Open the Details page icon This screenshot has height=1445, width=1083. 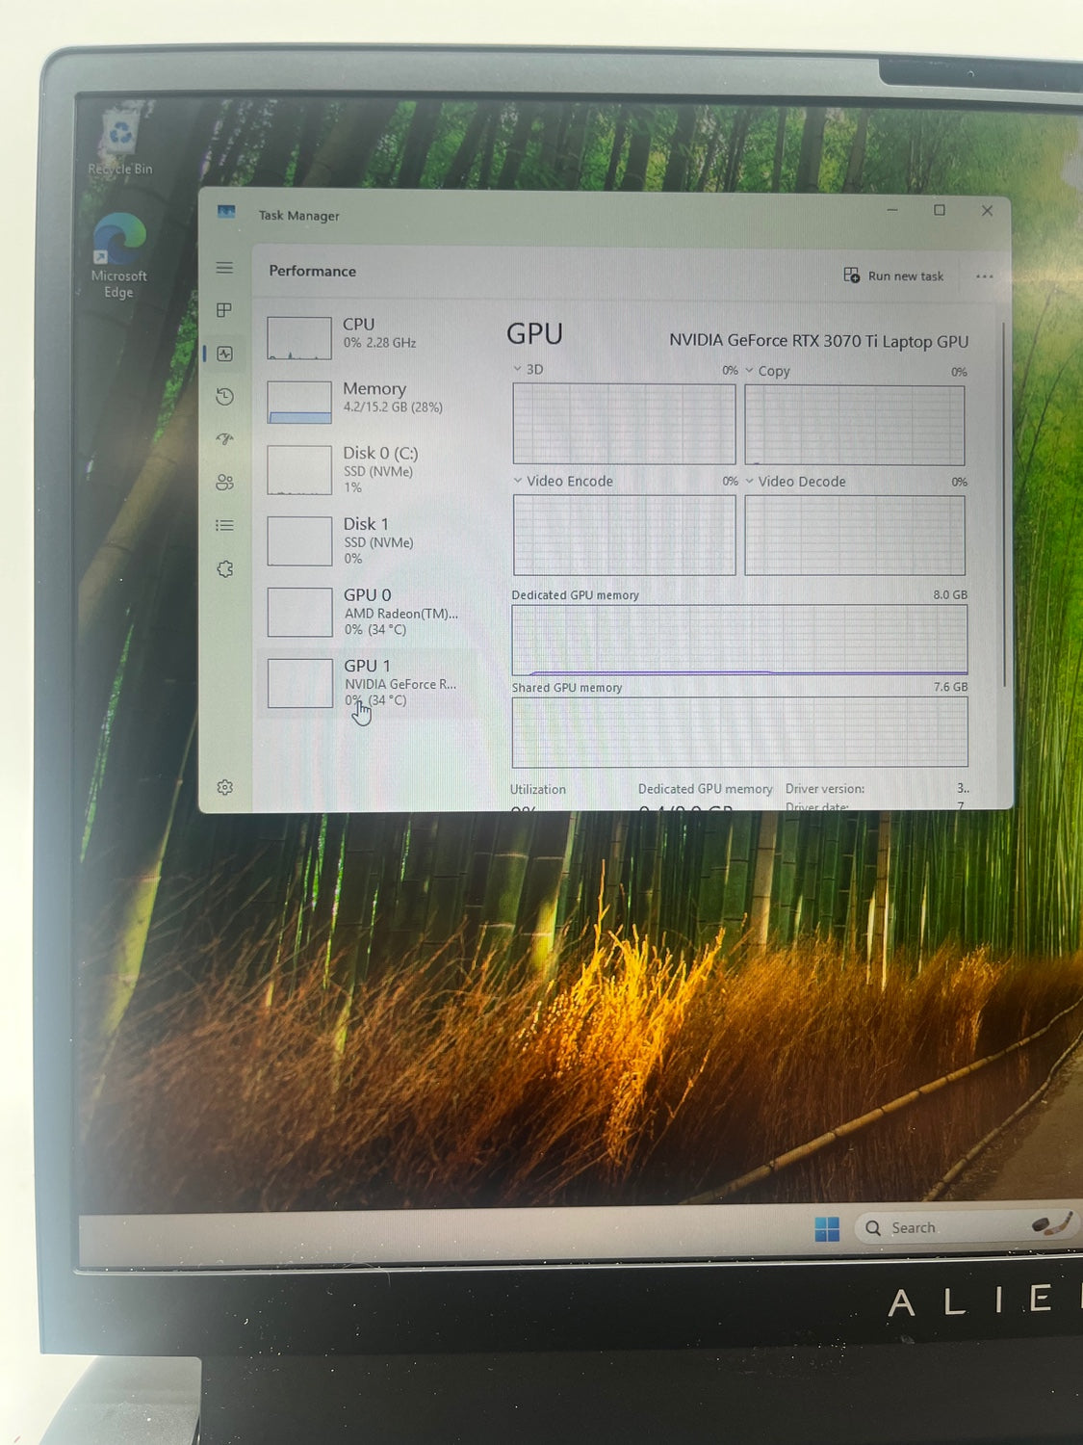click(225, 526)
